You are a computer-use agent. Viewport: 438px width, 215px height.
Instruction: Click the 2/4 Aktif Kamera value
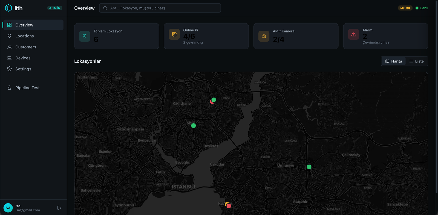pos(279,40)
